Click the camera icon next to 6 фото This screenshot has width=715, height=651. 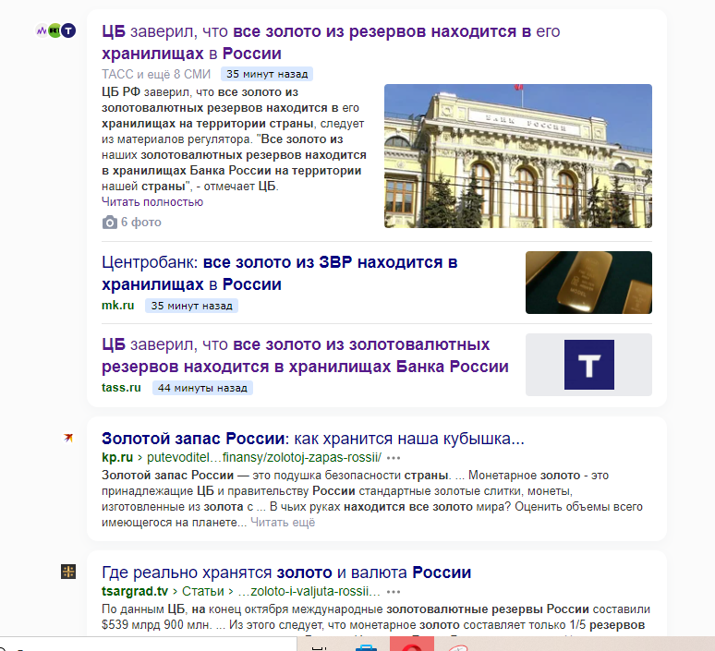[109, 223]
